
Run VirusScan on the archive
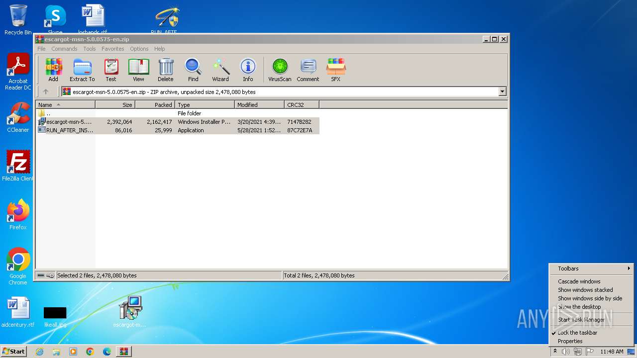(x=280, y=70)
